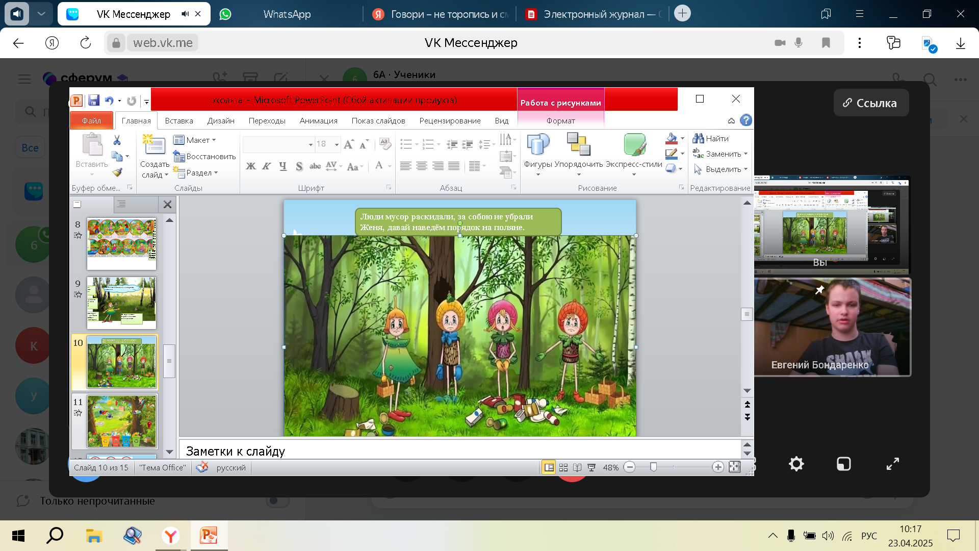Select the Format Painter brush icon
Viewport: 979px width, 551px height.
[x=117, y=172]
